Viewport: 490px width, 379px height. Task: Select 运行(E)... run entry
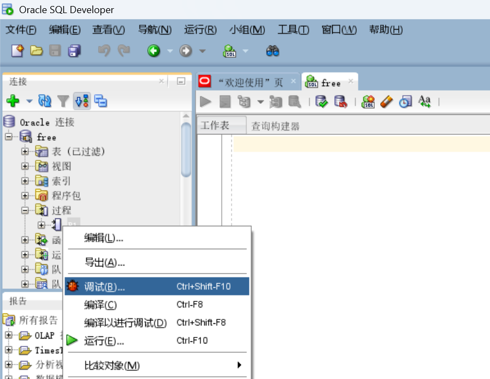157,341
